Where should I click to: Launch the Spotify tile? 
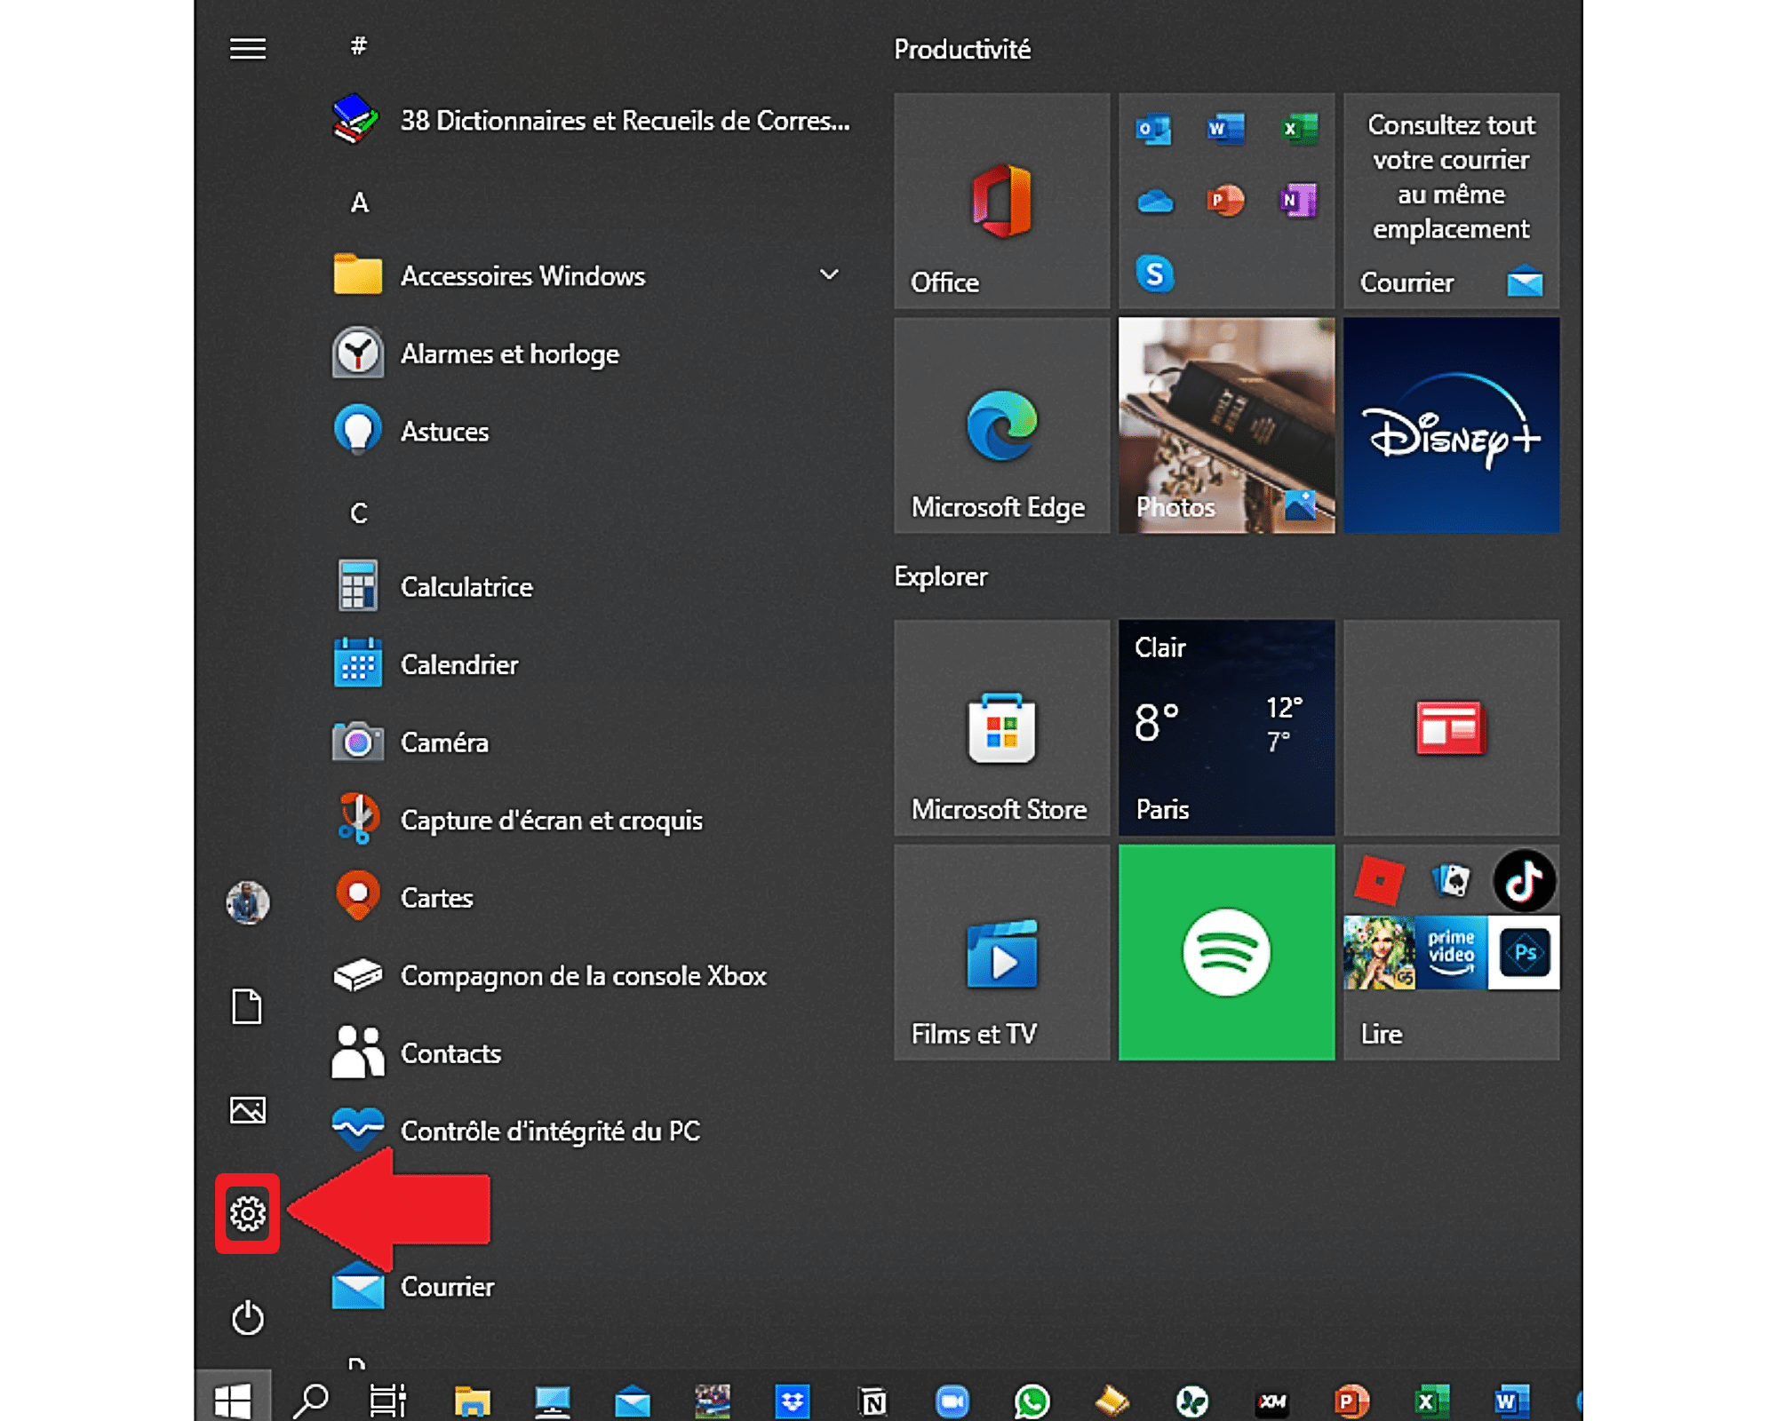pyautogui.click(x=1226, y=952)
